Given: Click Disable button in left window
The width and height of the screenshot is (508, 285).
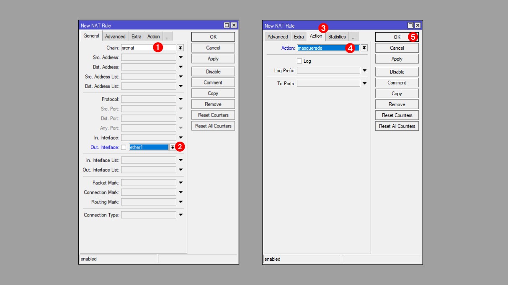Looking at the screenshot, I should tap(213, 71).
